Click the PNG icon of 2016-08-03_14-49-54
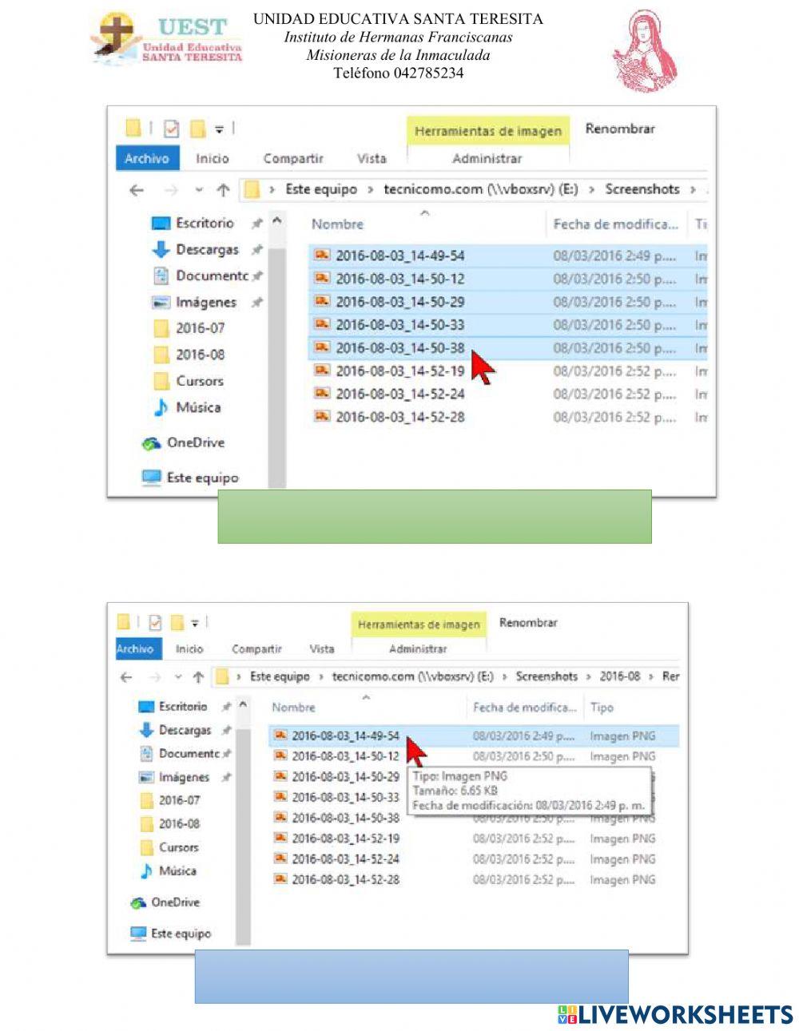 coord(323,256)
